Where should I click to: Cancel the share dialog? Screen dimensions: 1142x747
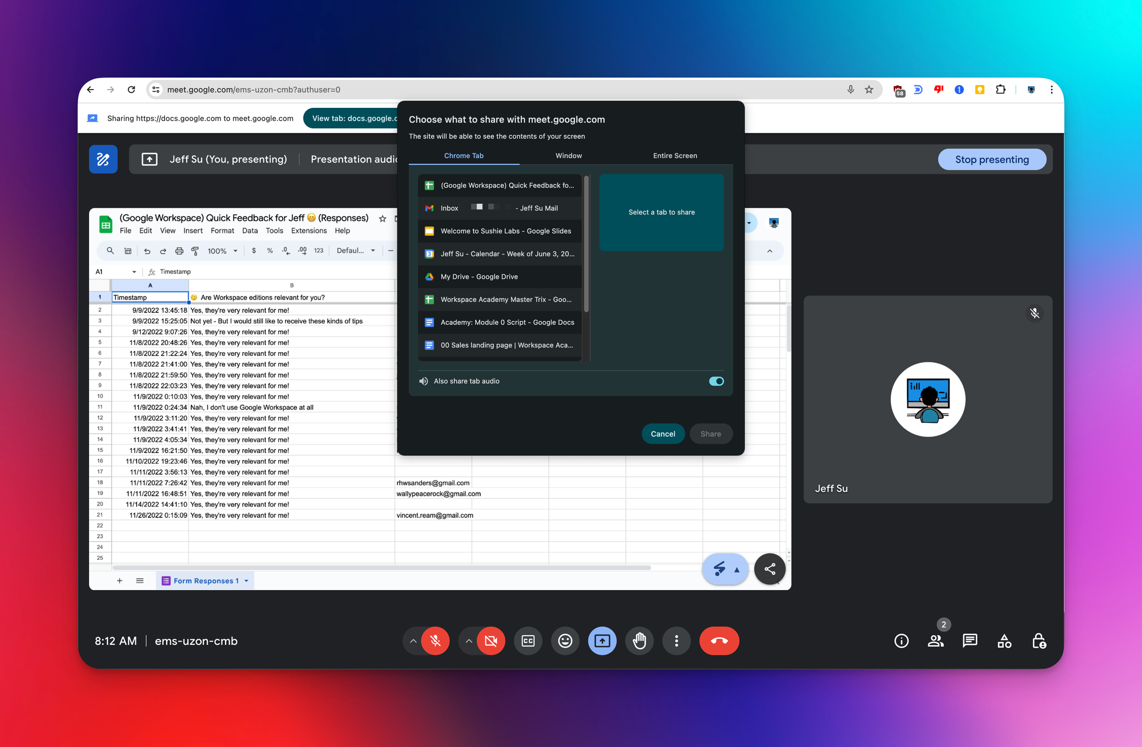663,434
